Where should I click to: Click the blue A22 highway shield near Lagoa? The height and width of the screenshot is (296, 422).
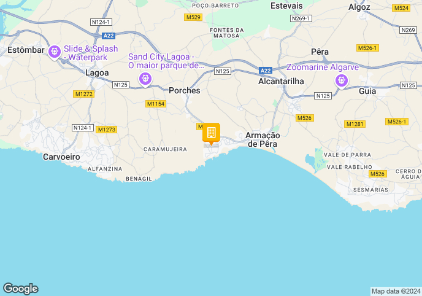click(109, 36)
